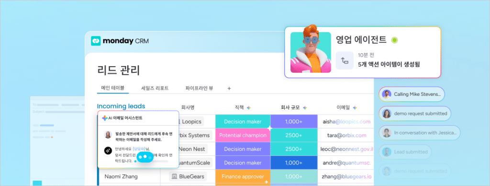Click the user avatar in the AI assistant prompt
This screenshot has height=186, width=490.
click(x=108, y=135)
